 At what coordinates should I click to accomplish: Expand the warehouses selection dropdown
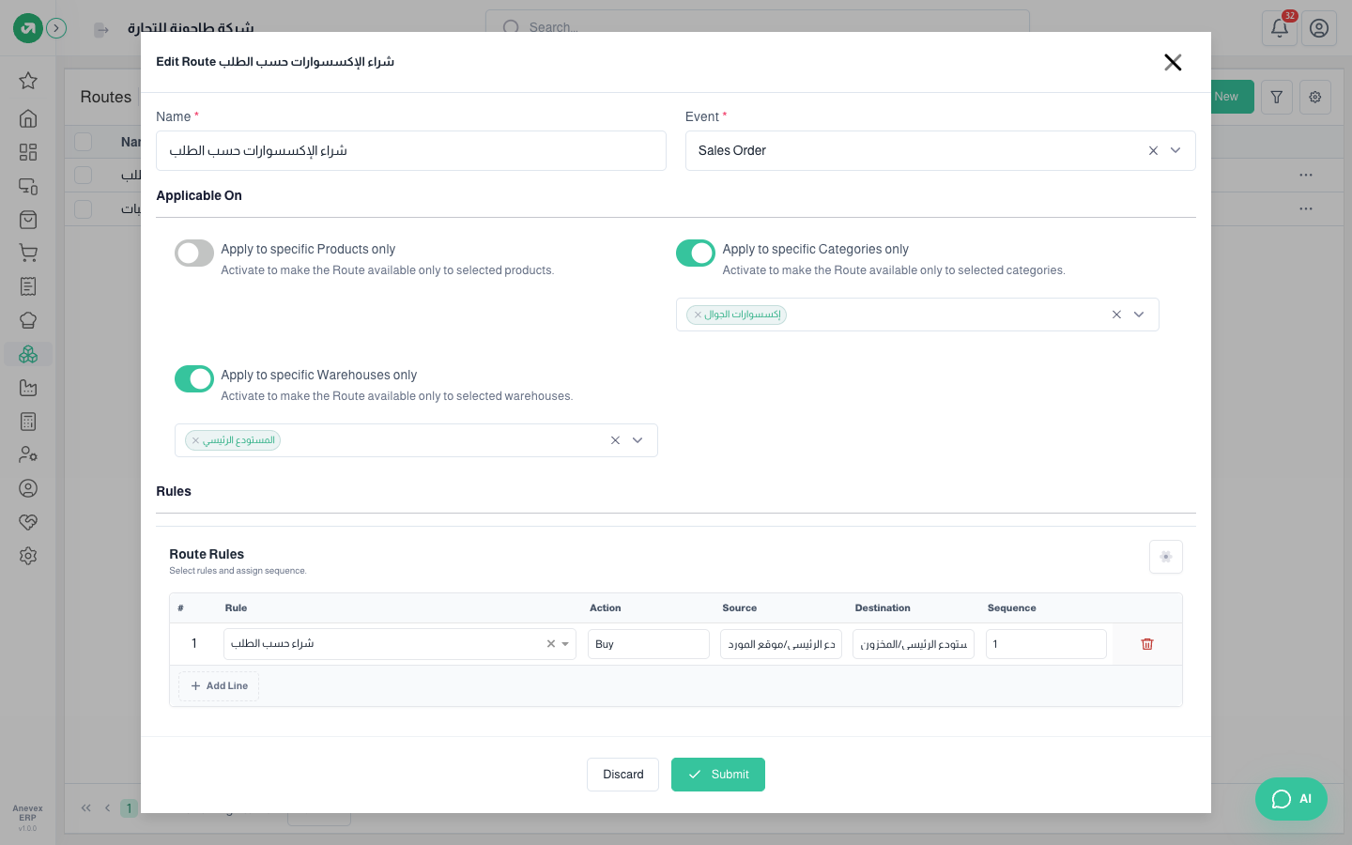coord(638,440)
